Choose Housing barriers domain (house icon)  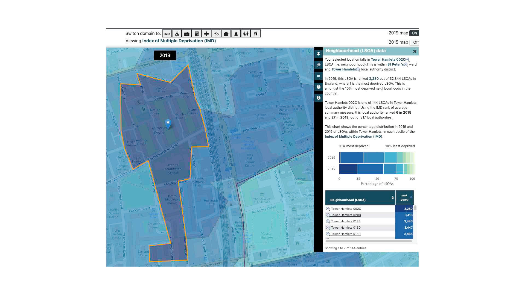click(x=226, y=34)
